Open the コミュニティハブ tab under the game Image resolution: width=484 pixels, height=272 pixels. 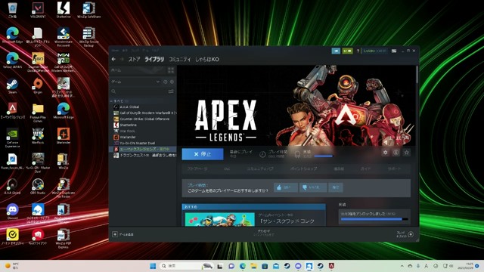coord(260,168)
